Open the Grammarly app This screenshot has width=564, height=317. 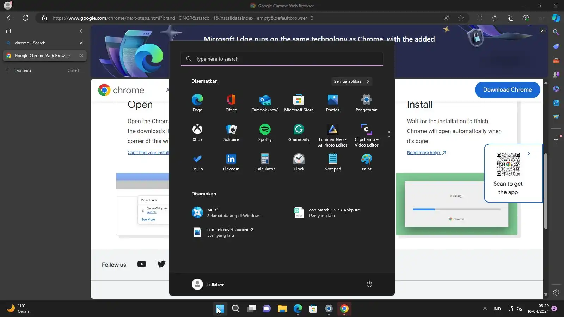299,132
